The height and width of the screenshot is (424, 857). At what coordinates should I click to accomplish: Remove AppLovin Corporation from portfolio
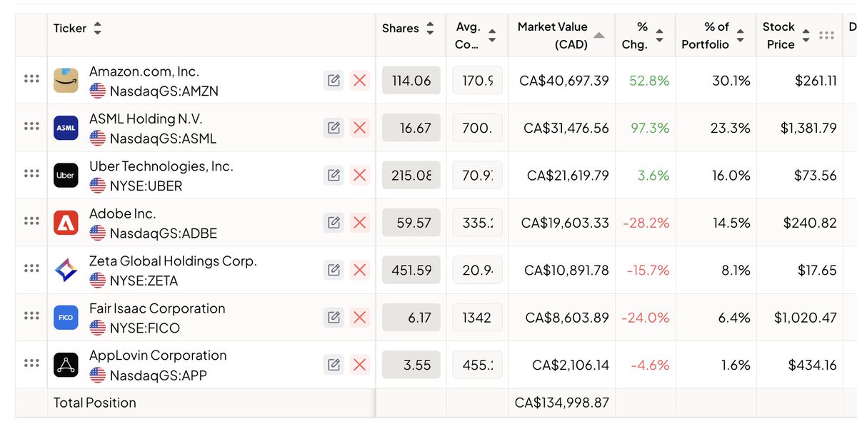coord(360,365)
